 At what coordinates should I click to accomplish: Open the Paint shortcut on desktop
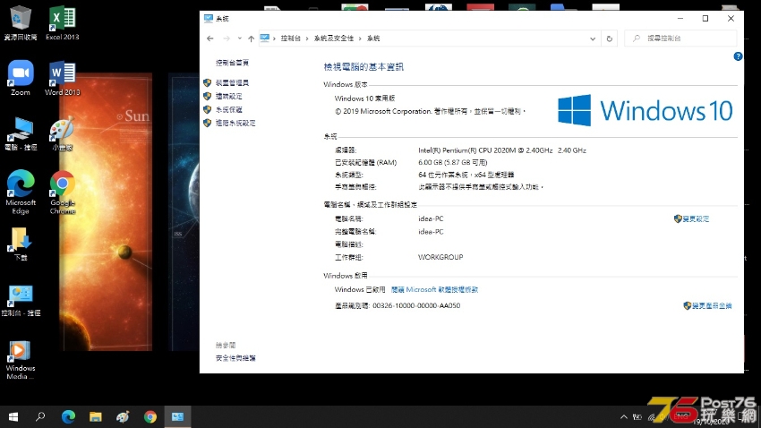click(62, 133)
